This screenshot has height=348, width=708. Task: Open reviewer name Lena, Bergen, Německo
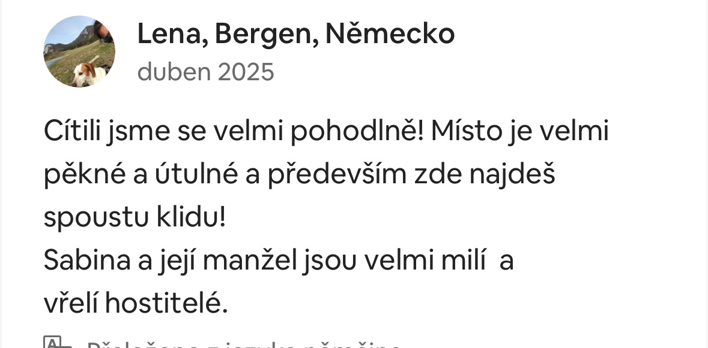coord(296,34)
